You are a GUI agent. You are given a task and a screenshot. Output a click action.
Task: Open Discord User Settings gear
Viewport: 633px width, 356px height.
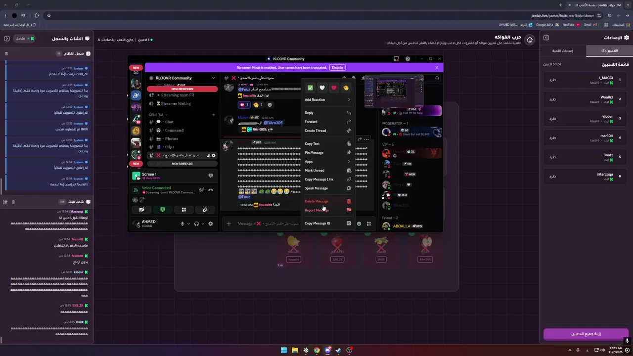[211, 223]
